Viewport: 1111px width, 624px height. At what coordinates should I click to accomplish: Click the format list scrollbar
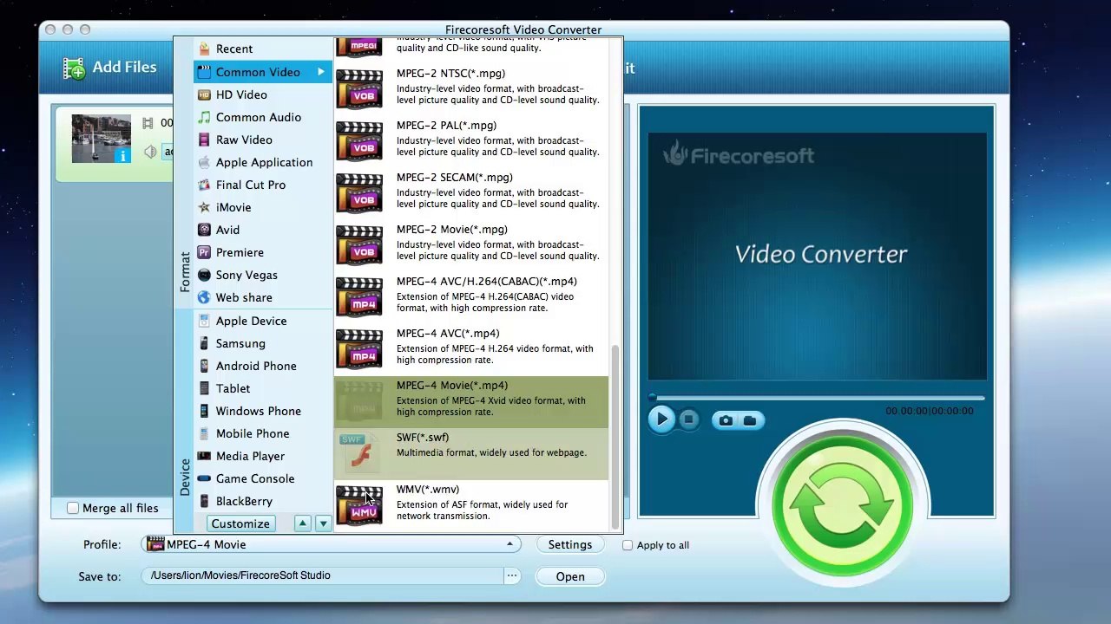point(615,437)
